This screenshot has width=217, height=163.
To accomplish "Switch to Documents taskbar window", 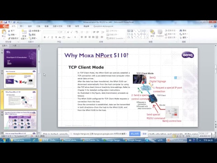I will coord(19,140).
